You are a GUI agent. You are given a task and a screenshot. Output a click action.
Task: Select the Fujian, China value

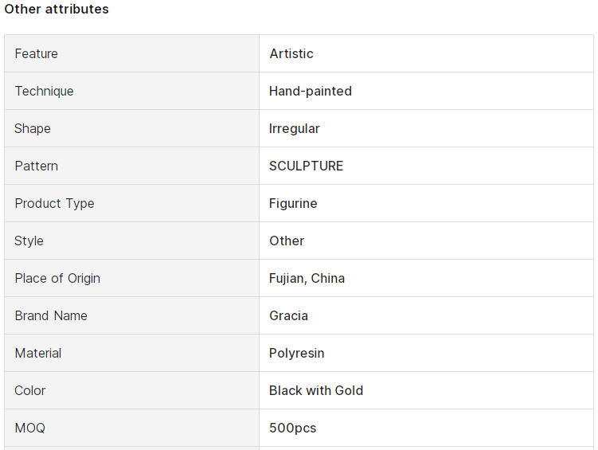tap(307, 278)
